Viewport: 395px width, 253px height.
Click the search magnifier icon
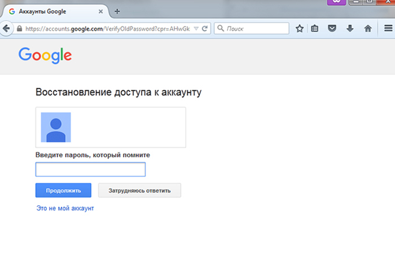click(x=221, y=28)
